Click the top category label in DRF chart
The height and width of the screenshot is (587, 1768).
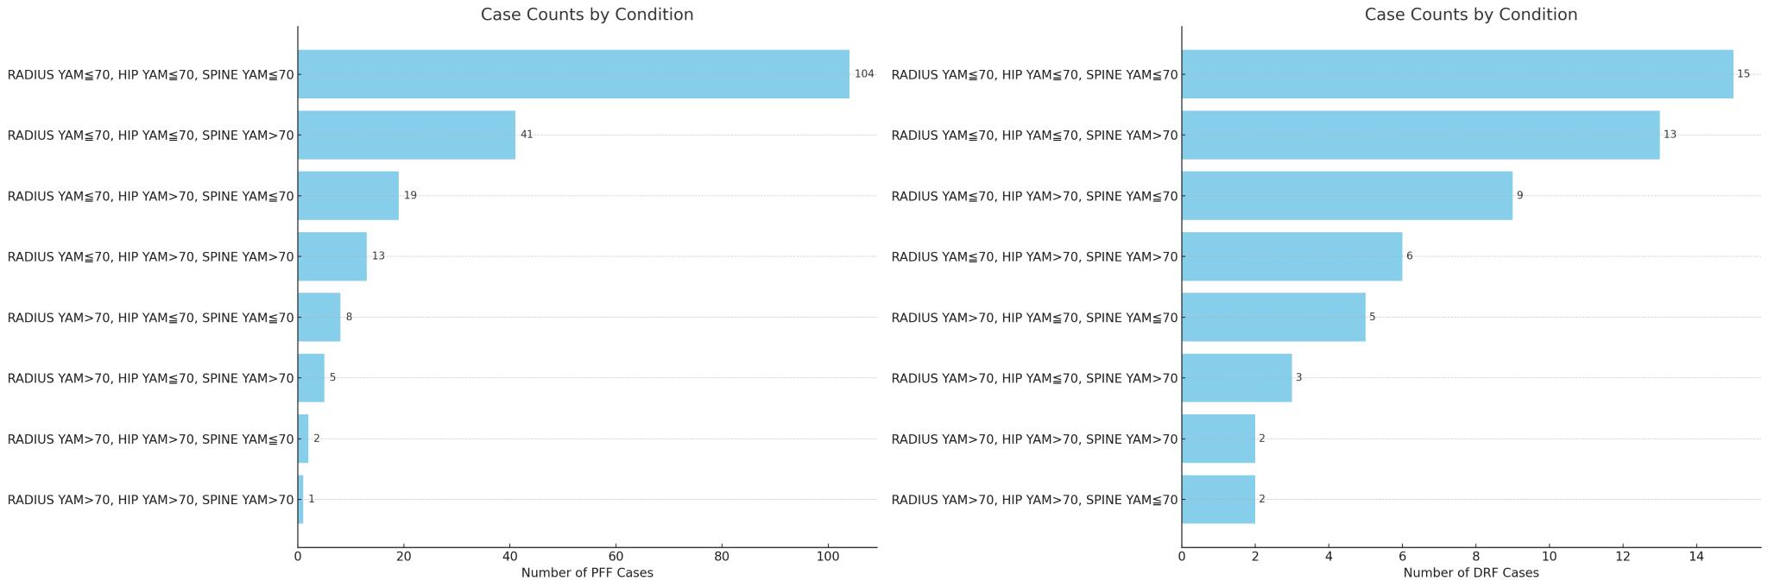[1034, 75]
